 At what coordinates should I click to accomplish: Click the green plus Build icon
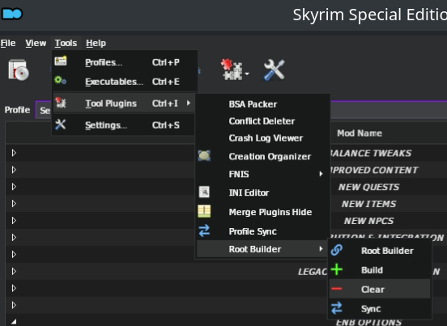pos(337,269)
